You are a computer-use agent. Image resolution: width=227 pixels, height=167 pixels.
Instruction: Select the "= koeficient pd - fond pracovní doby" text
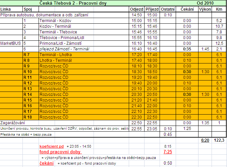coord(87,163)
